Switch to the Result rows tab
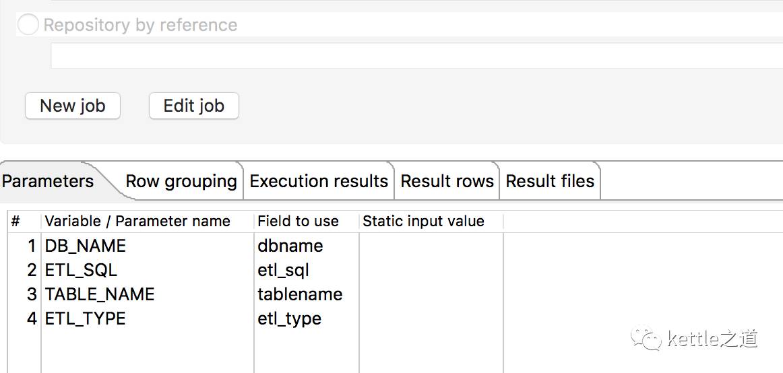 (x=447, y=181)
